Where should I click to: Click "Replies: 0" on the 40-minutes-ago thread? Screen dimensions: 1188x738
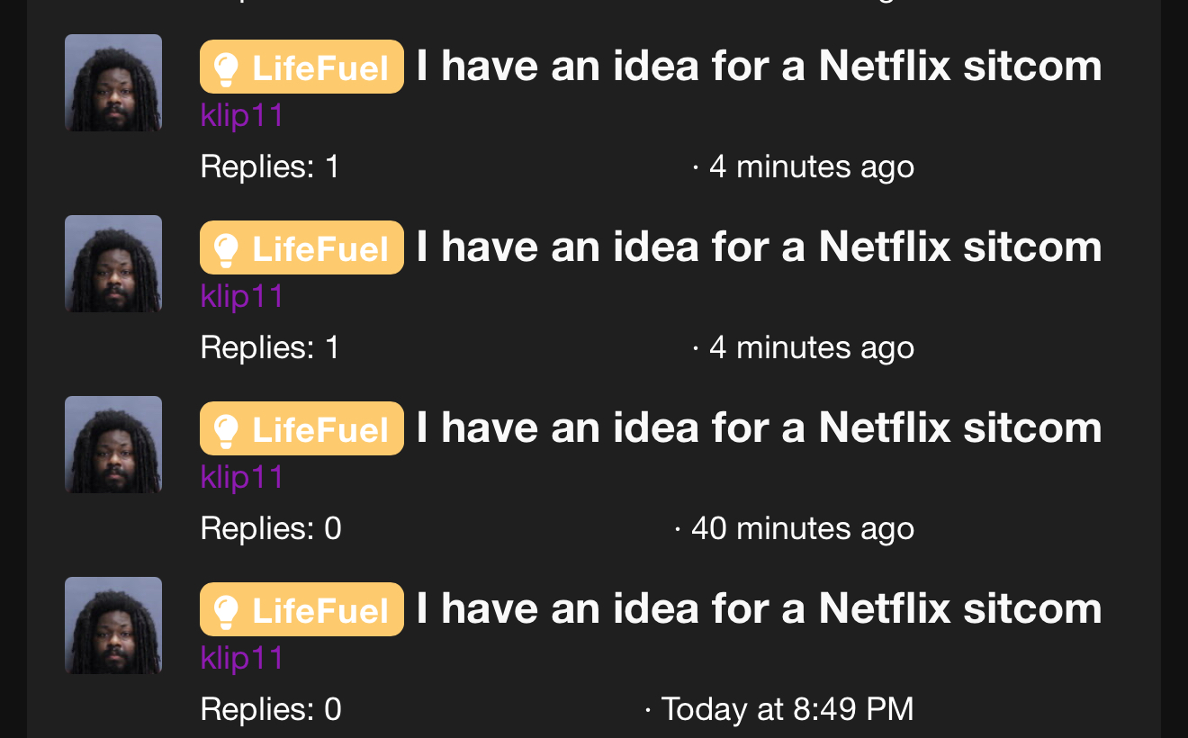271,528
